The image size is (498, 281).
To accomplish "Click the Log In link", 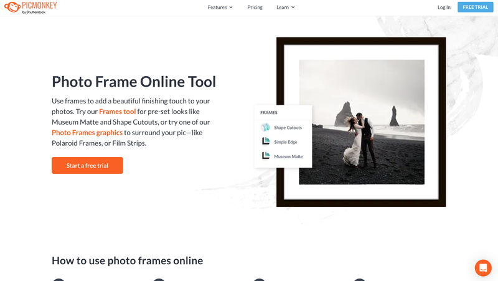I will pyautogui.click(x=444, y=7).
